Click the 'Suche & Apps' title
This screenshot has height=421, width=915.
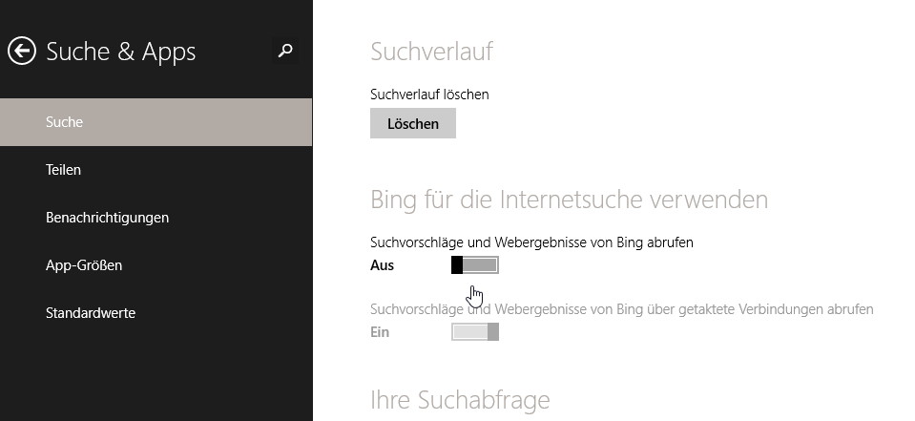click(121, 52)
